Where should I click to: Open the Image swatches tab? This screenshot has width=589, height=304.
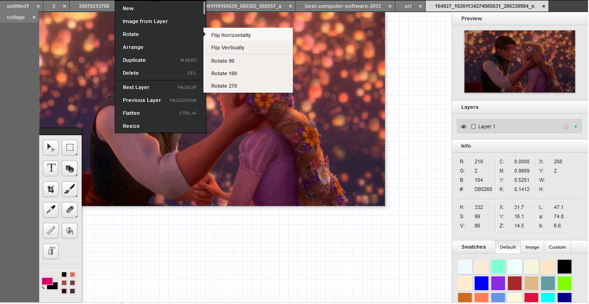(532, 247)
